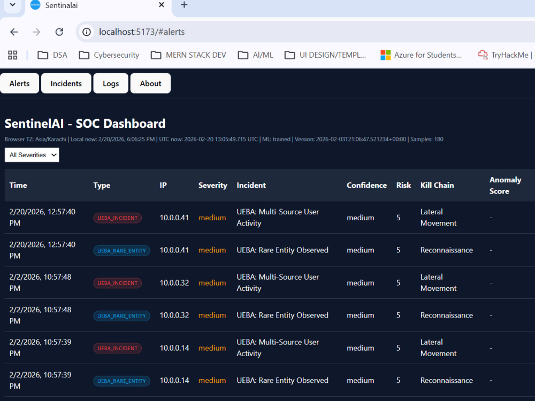This screenshot has height=401, width=535.
Task: Close the Sentinalai tab
Action: pyautogui.click(x=162, y=5)
